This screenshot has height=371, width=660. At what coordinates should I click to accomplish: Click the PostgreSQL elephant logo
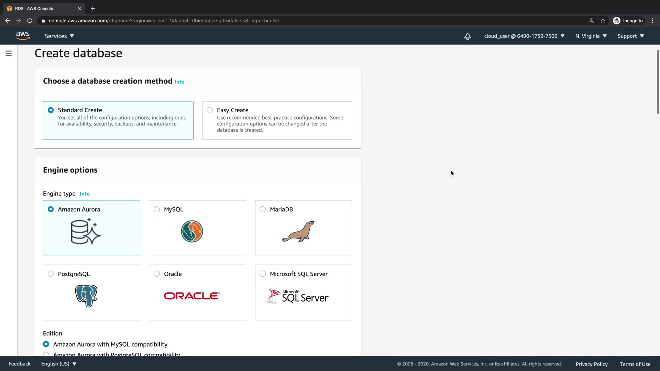click(x=86, y=295)
